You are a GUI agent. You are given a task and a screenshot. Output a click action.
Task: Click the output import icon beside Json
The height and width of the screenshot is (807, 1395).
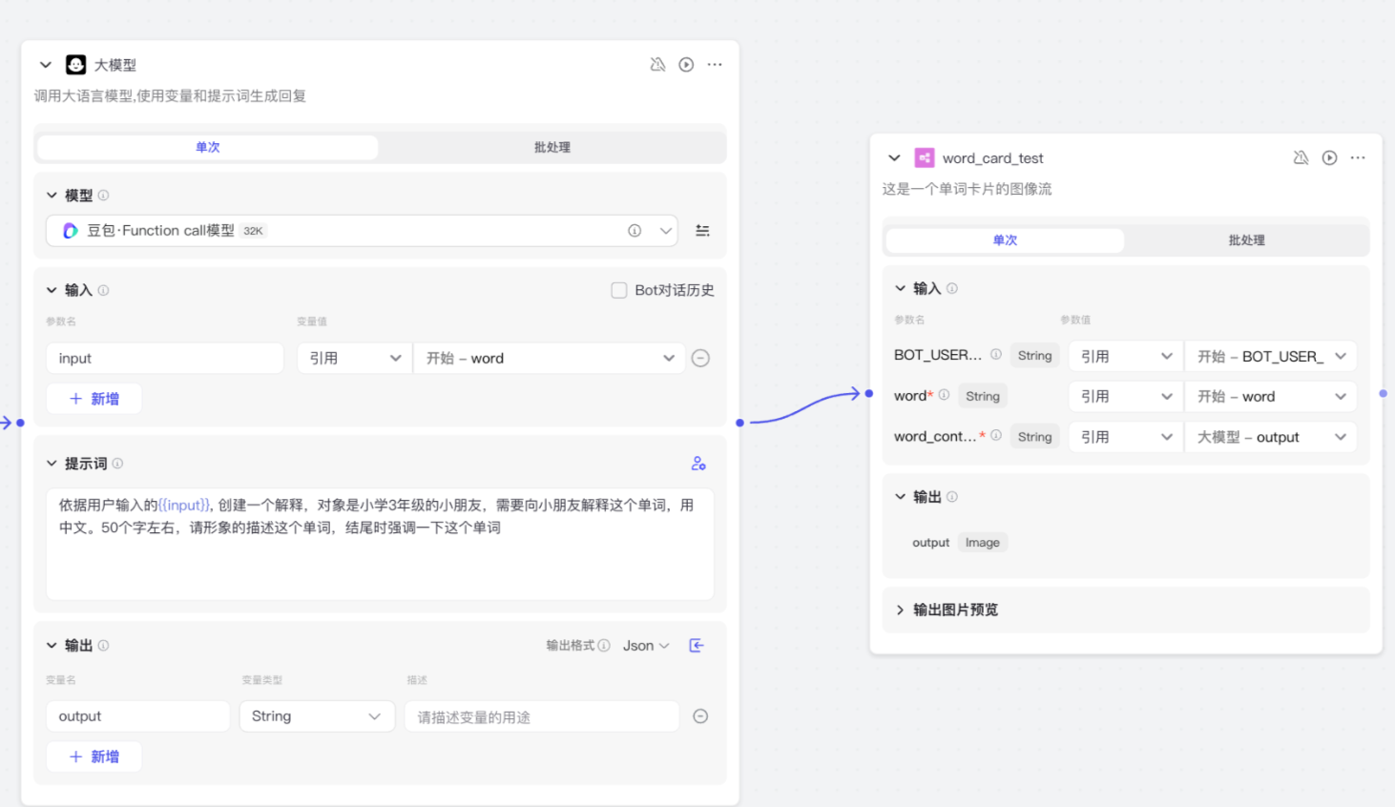(x=697, y=646)
